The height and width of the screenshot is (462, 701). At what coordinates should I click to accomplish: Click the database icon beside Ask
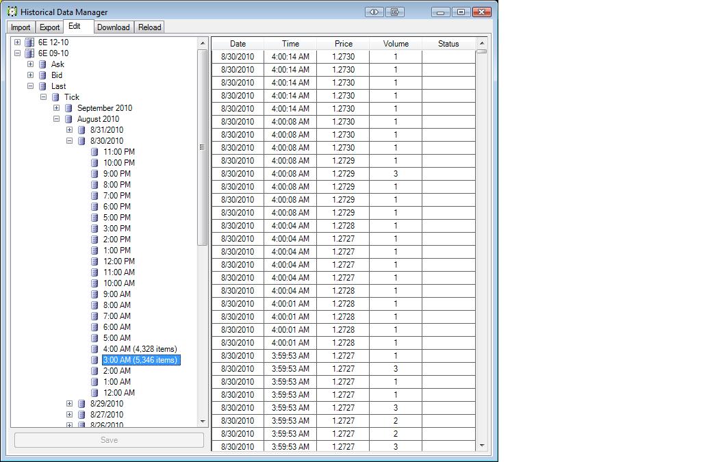(43, 64)
